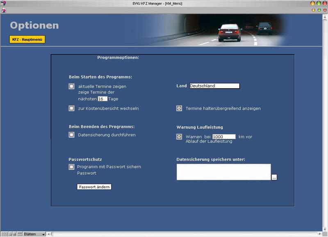Click the status bar icon left of Blättern

(x=20, y=234)
